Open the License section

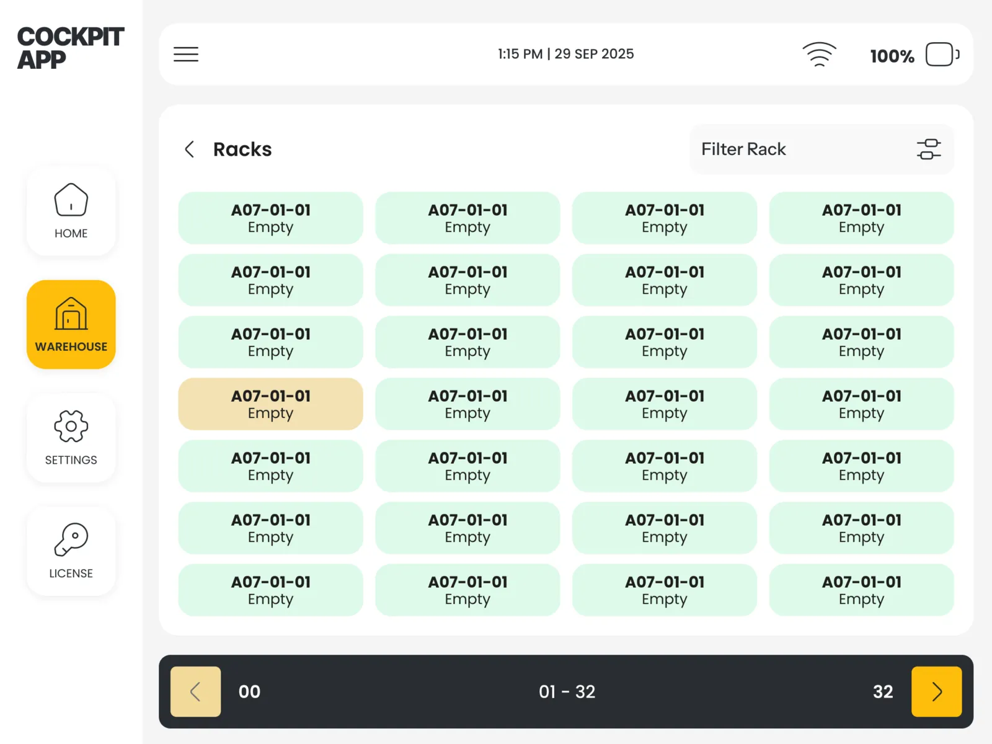[71, 551]
